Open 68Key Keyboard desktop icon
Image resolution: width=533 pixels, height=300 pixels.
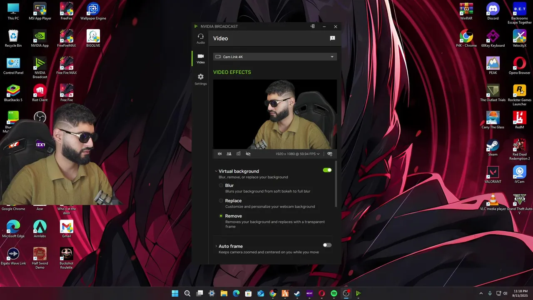pos(493,39)
